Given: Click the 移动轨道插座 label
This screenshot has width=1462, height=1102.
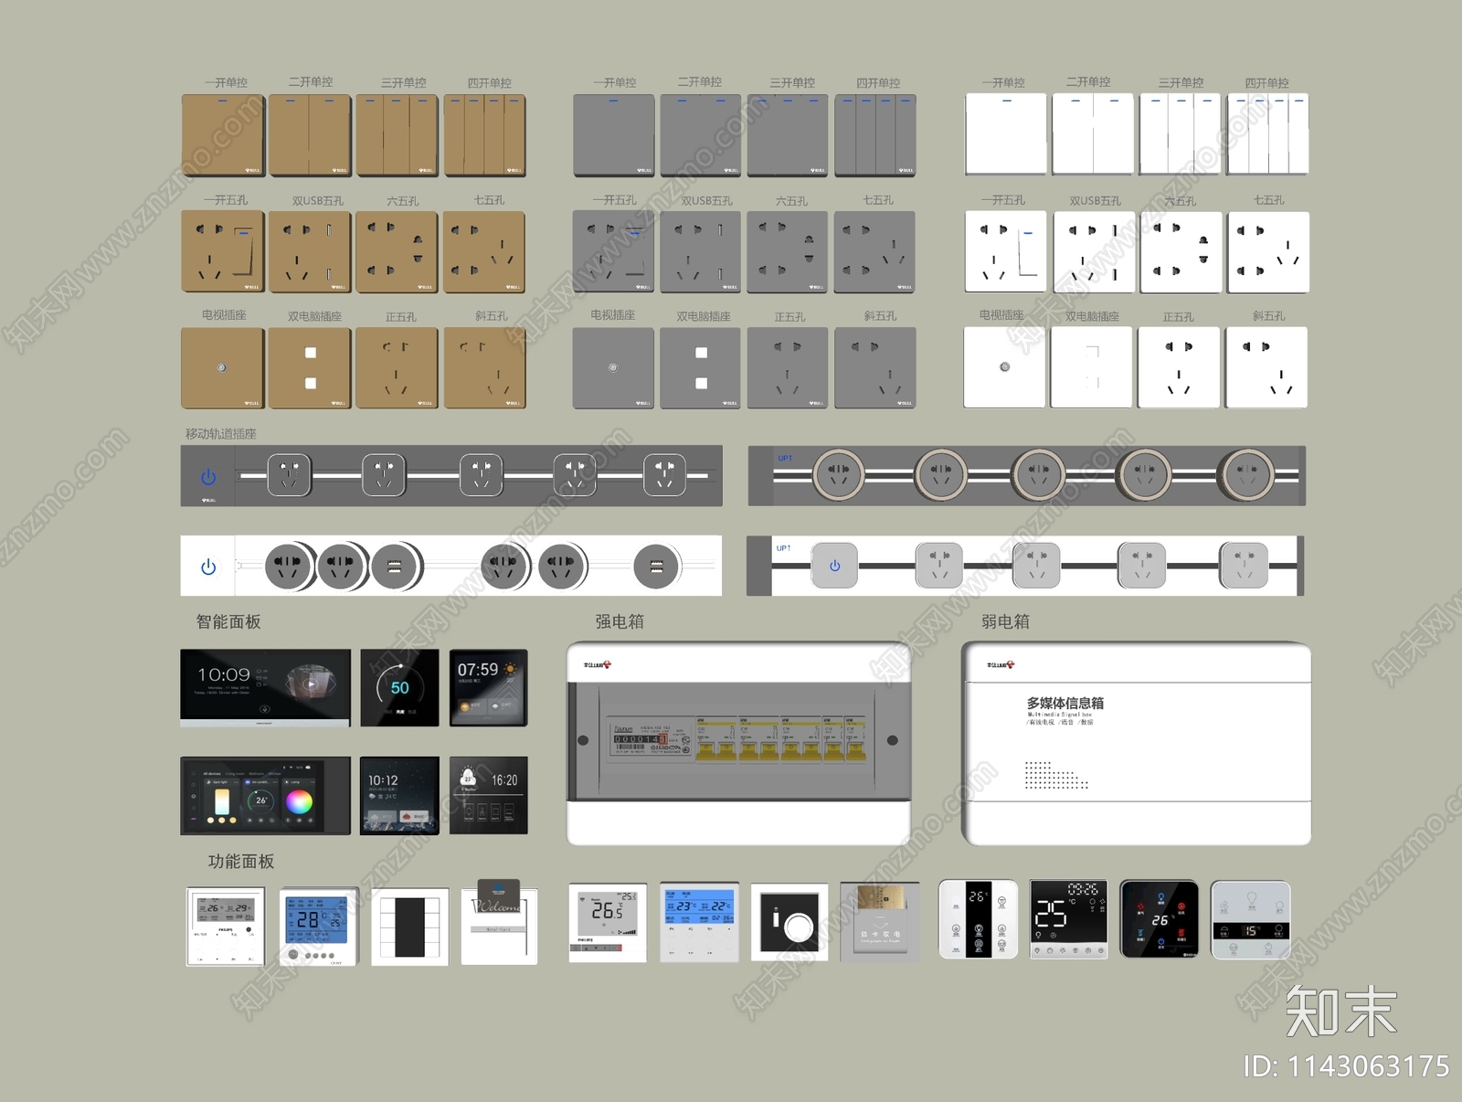Looking at the screenshot, I should tap(220, 433).
